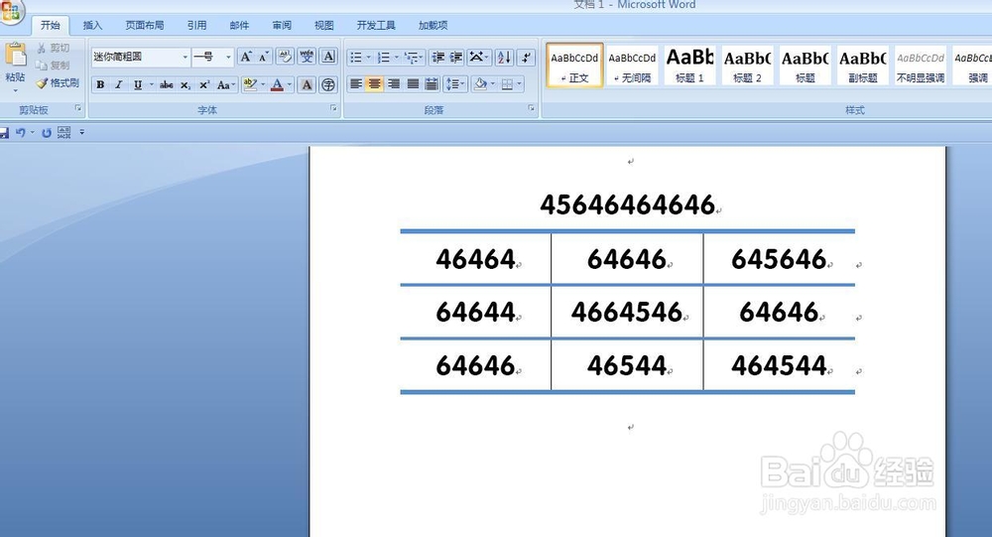992x537 pixels.
Task: Open the Clipboard pane launcher
Action: coord(78,109)
